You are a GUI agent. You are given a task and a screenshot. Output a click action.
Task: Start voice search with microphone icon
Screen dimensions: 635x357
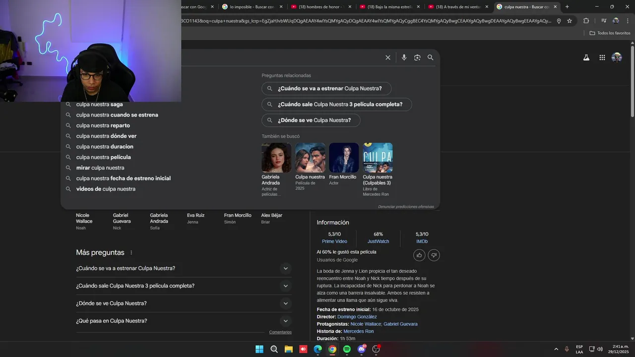404,58
